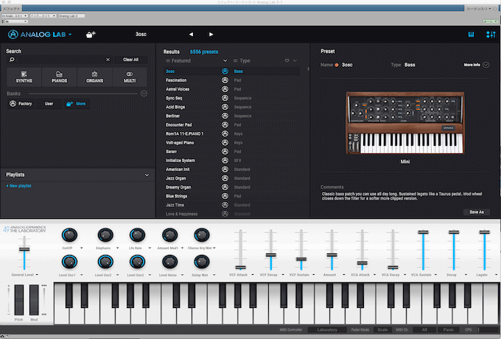Click Arturia icon on Blue Strings row
Viewport: 501px width, 339px height.
point(225,196)
